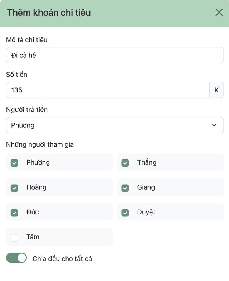Focus the Số tiền amount field
Screen dimensions: 229x281
click(x=107, y=90)
